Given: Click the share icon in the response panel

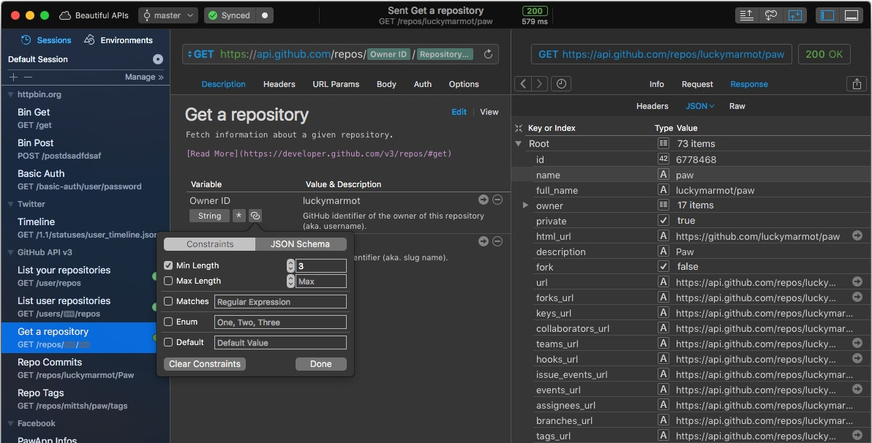Looking at the screenshot, I should (x=856, y=84).
